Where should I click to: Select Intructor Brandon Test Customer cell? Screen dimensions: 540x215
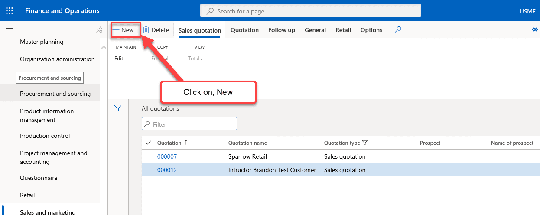(x=272, y=170)
